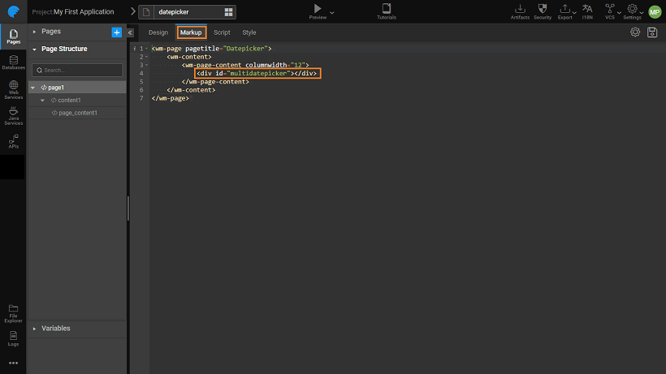This screenshot has height=374, width=666.
Task: Select page_content1 in the page structure
Action: tap(77, 113)
